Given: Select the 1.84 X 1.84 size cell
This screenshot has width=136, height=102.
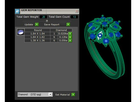Looking at the screenshot, I should pos(37,34).
